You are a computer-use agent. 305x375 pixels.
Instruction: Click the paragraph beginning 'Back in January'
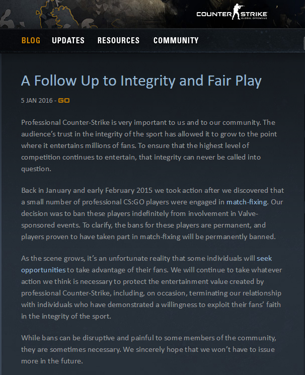(152, 213)
